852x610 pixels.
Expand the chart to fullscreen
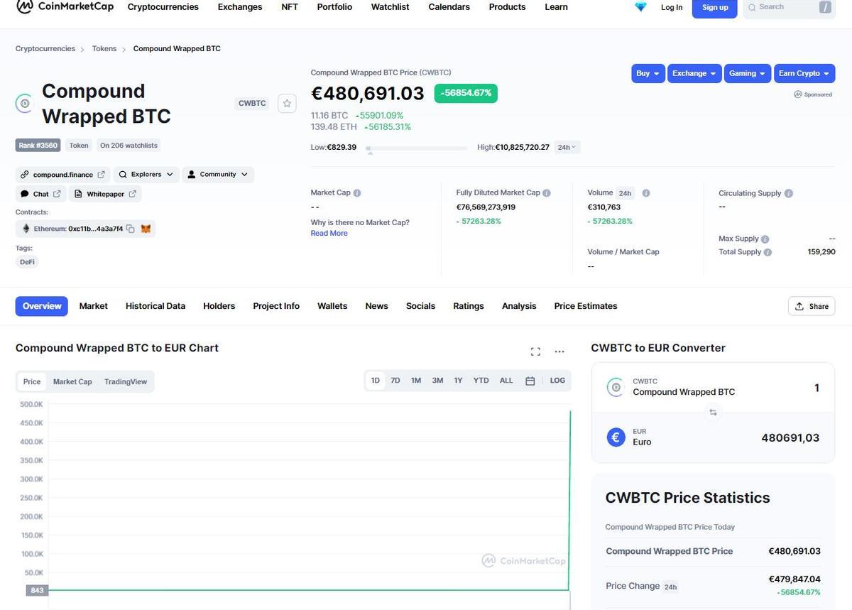[535, 351]
